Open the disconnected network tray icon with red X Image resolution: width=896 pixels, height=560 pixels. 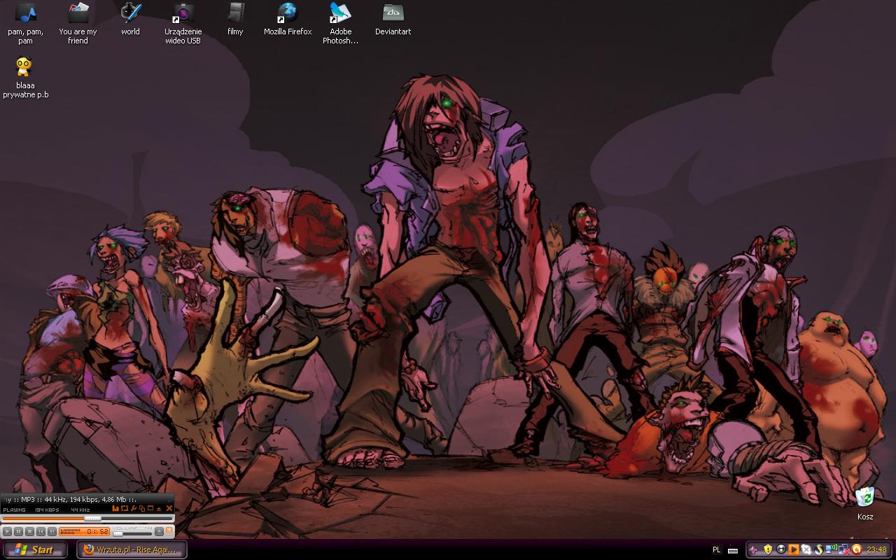click(844, 550)
